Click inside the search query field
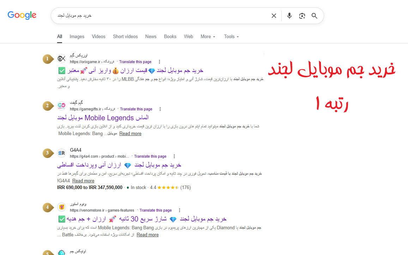This screenshot has height=255, width=408. tap(161, 16)
